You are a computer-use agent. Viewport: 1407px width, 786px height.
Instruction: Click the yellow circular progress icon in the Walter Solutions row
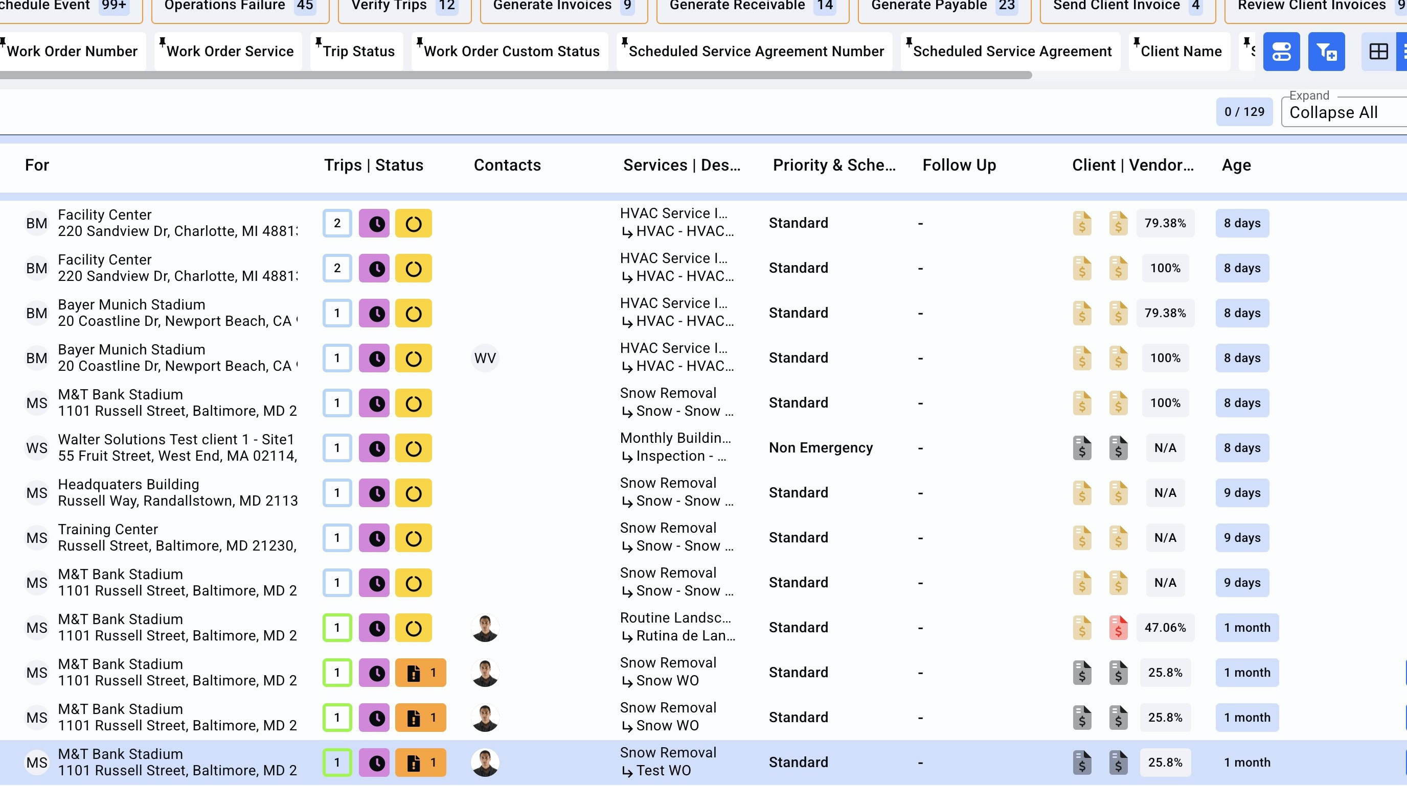tap(414, 448)
